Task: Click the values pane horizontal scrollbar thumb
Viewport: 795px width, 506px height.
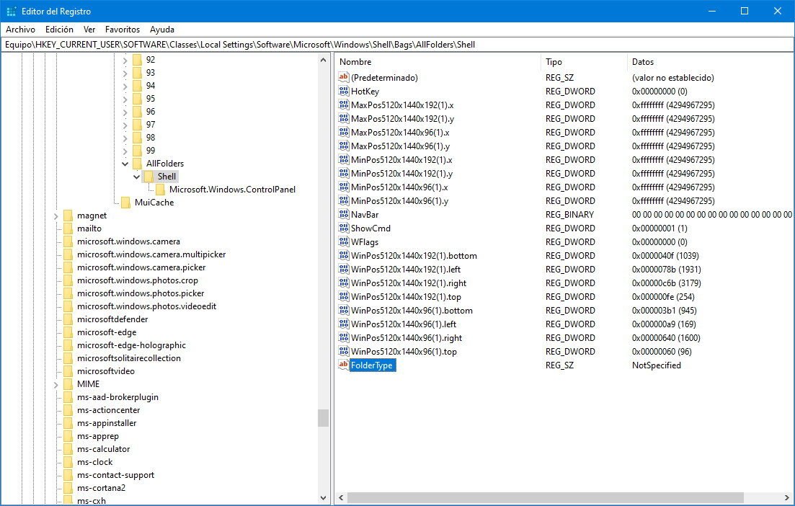Action: click(545, 498)
